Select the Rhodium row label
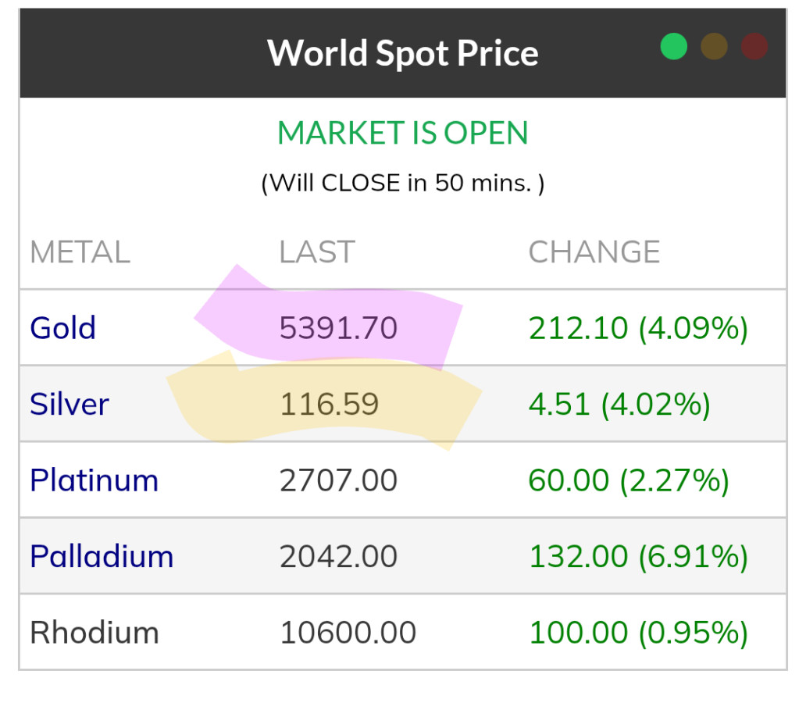This screenshot has height=703, width=806. point(94,633)
